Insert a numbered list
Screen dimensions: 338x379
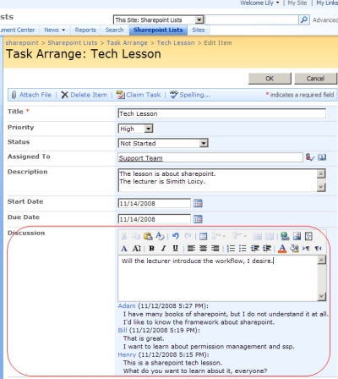231,248
